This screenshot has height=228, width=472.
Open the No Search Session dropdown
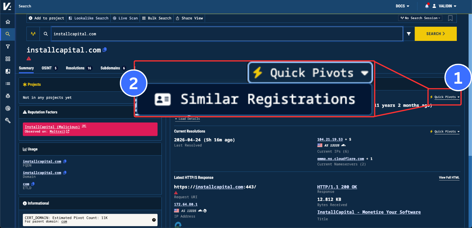coord(420,18)
